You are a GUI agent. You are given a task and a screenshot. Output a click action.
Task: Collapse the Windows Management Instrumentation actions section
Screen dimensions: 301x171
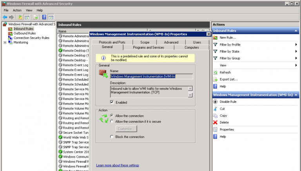(x=296, y=95)
